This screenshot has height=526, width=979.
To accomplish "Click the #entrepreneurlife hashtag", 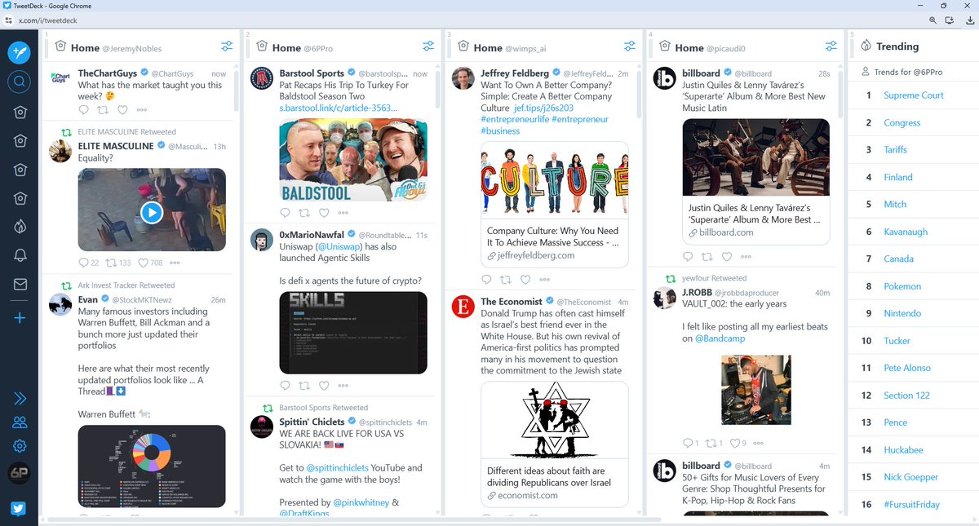I will click(515, 119).
